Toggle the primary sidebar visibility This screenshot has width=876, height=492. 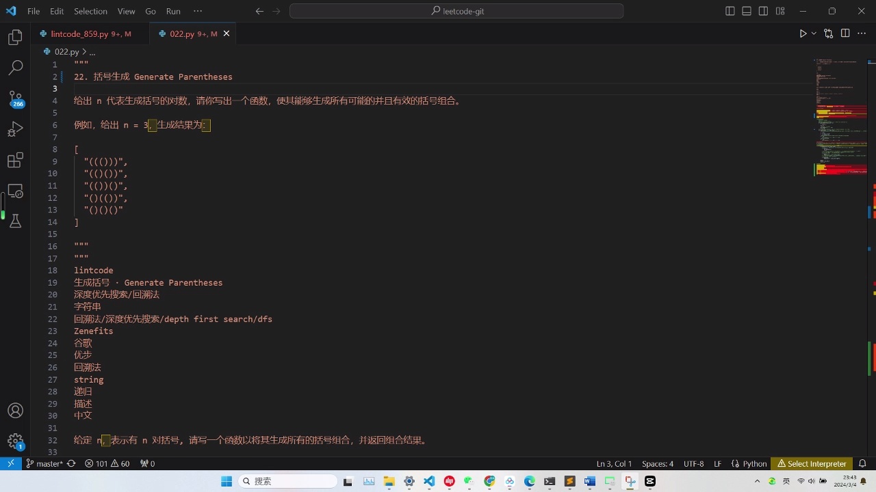(x=730, y=11)
